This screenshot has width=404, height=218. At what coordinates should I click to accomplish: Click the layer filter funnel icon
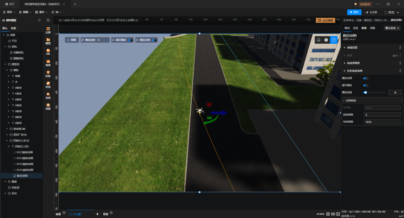pyautogui.click(x=40, y=20)
